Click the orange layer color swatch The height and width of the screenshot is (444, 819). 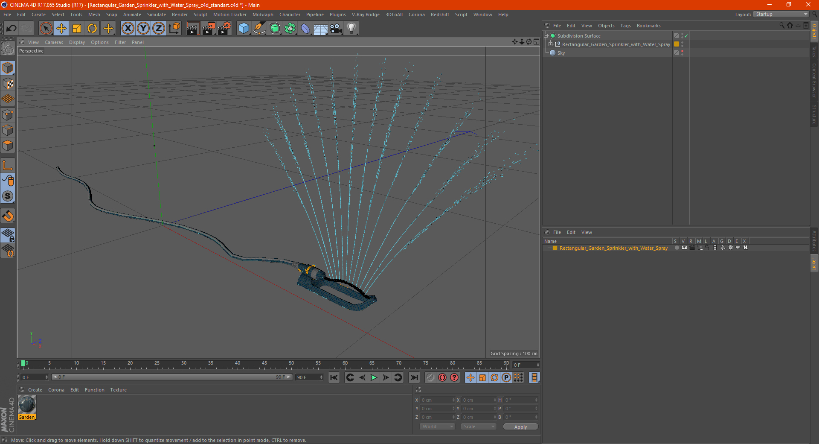point(555,248)
